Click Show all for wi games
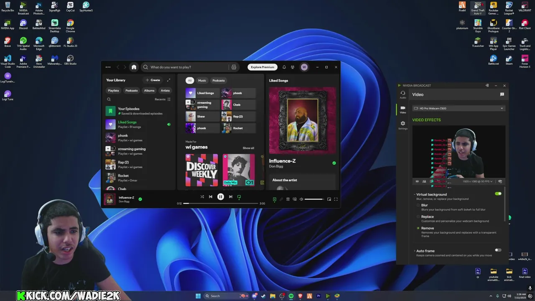Viewport: 535px width, 301px height. click(x=248, y=148)
